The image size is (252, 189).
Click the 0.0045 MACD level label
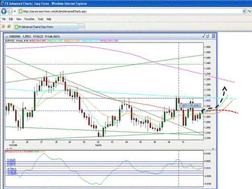pyautogui.click(x=11, y=160)
